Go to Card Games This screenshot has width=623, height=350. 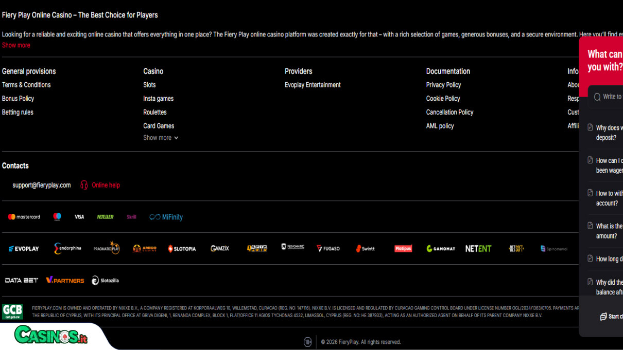159,126
